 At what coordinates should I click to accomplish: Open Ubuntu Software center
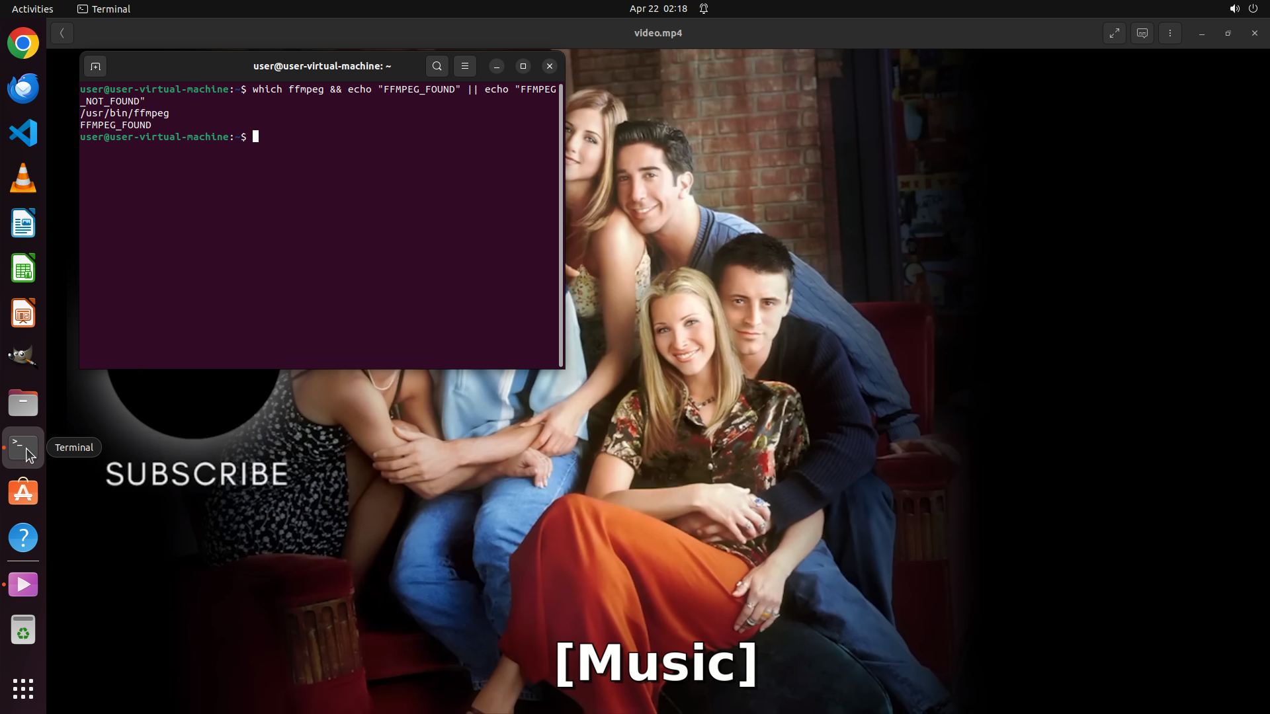click(x=23, y=493)
